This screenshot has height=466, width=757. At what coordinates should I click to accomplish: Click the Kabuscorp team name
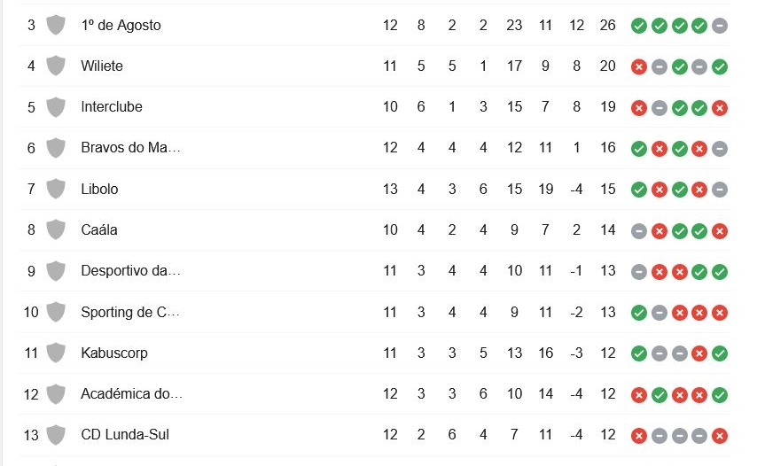[x=114, y=353]
